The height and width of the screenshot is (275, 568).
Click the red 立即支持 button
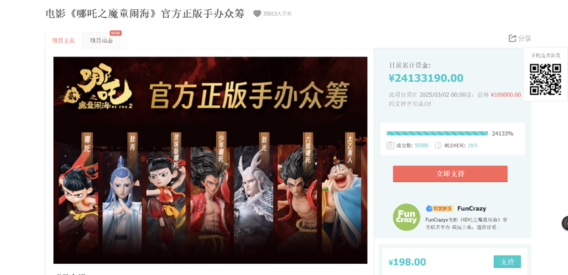tap(450, 174)
